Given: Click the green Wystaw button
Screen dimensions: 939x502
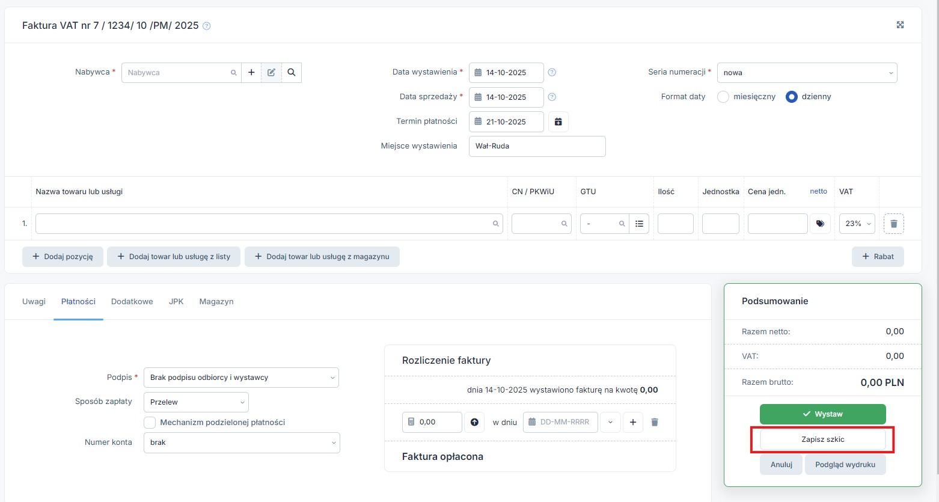Looking at the screenshot, I should point(822,414).
